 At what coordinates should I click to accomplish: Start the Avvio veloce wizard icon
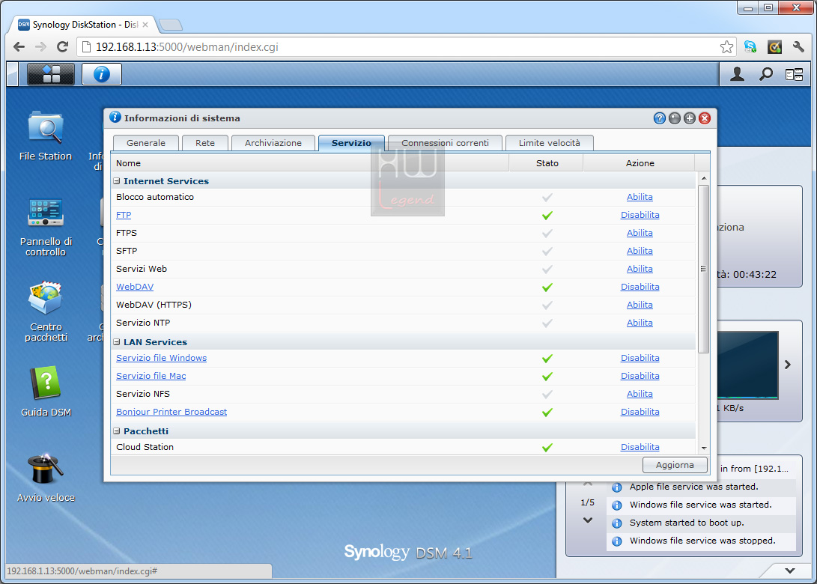tap(46, 478)
